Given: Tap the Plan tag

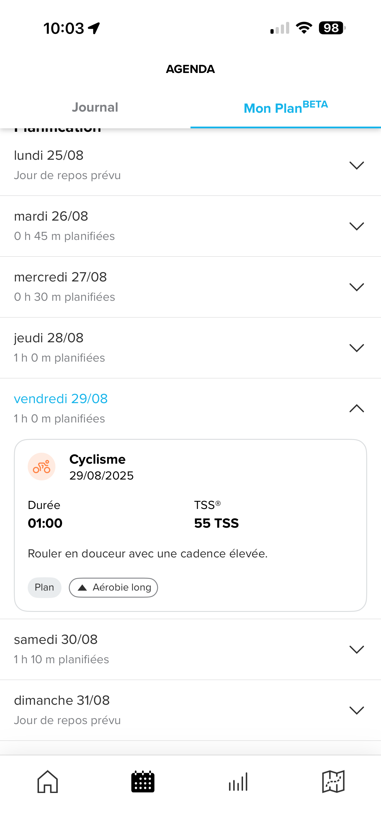Looking at the screenshot, I should click(44, 587).
